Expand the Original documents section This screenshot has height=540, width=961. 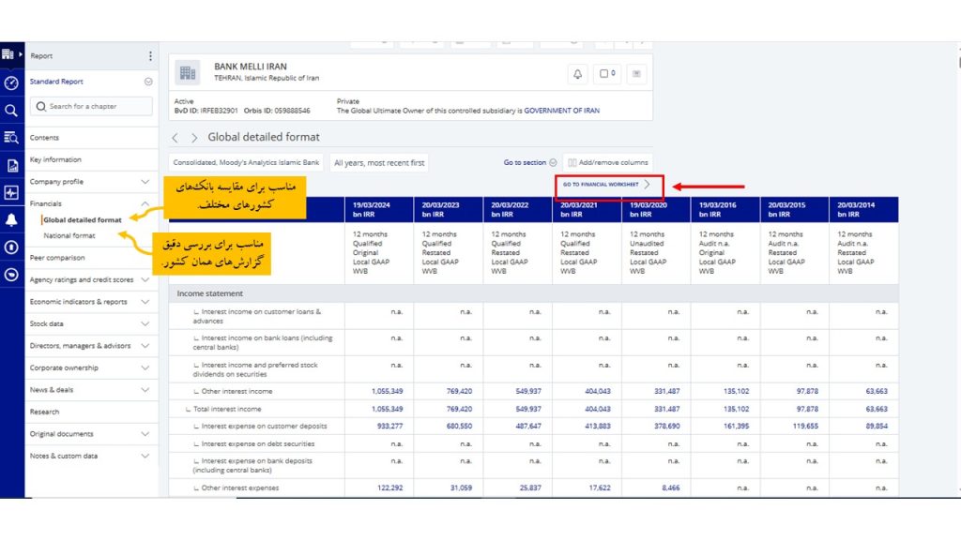click(145, 434)
